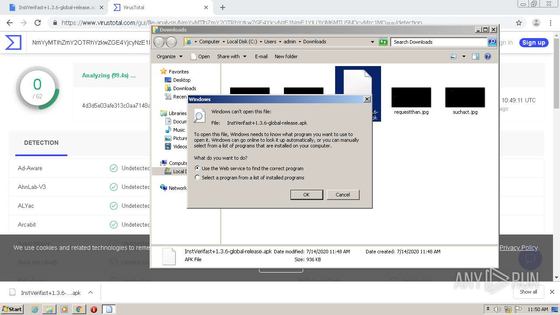The image size is (560, 315).
Task: Open Windows Explorer taskbar icon
Action: 49,309
